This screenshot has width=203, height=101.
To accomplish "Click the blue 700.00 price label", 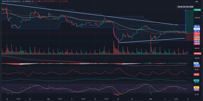I will (x=197, y=42).
